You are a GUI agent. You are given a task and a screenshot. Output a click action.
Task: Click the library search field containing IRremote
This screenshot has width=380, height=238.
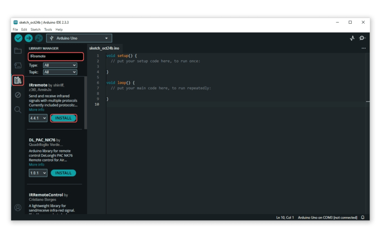56,57
